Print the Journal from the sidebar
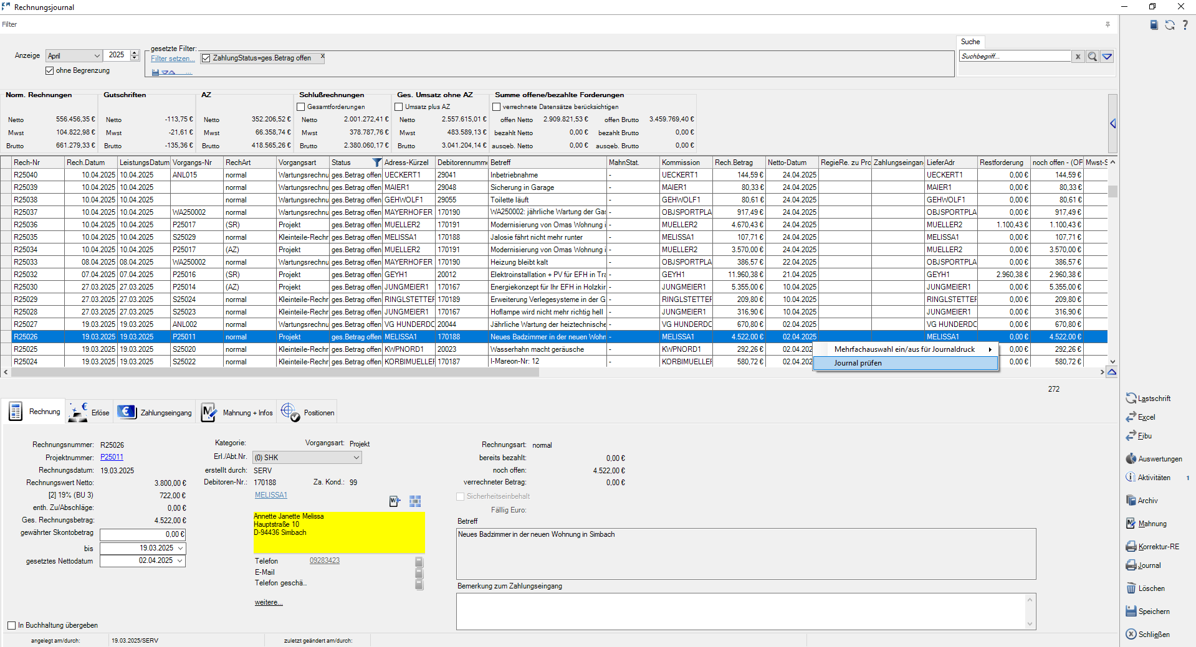1196x647 pixels. (1143, 565)
